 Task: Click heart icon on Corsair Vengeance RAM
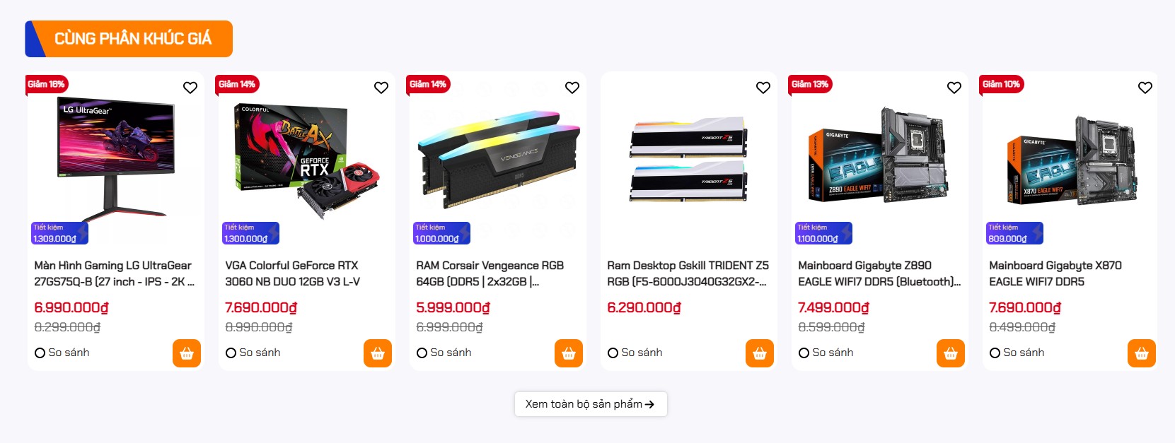click(572, 88)
